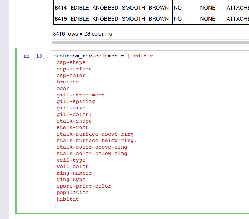Click on 'gill-color: line in the cell
This screenshot has width=249, height=219.
point(73,114)
